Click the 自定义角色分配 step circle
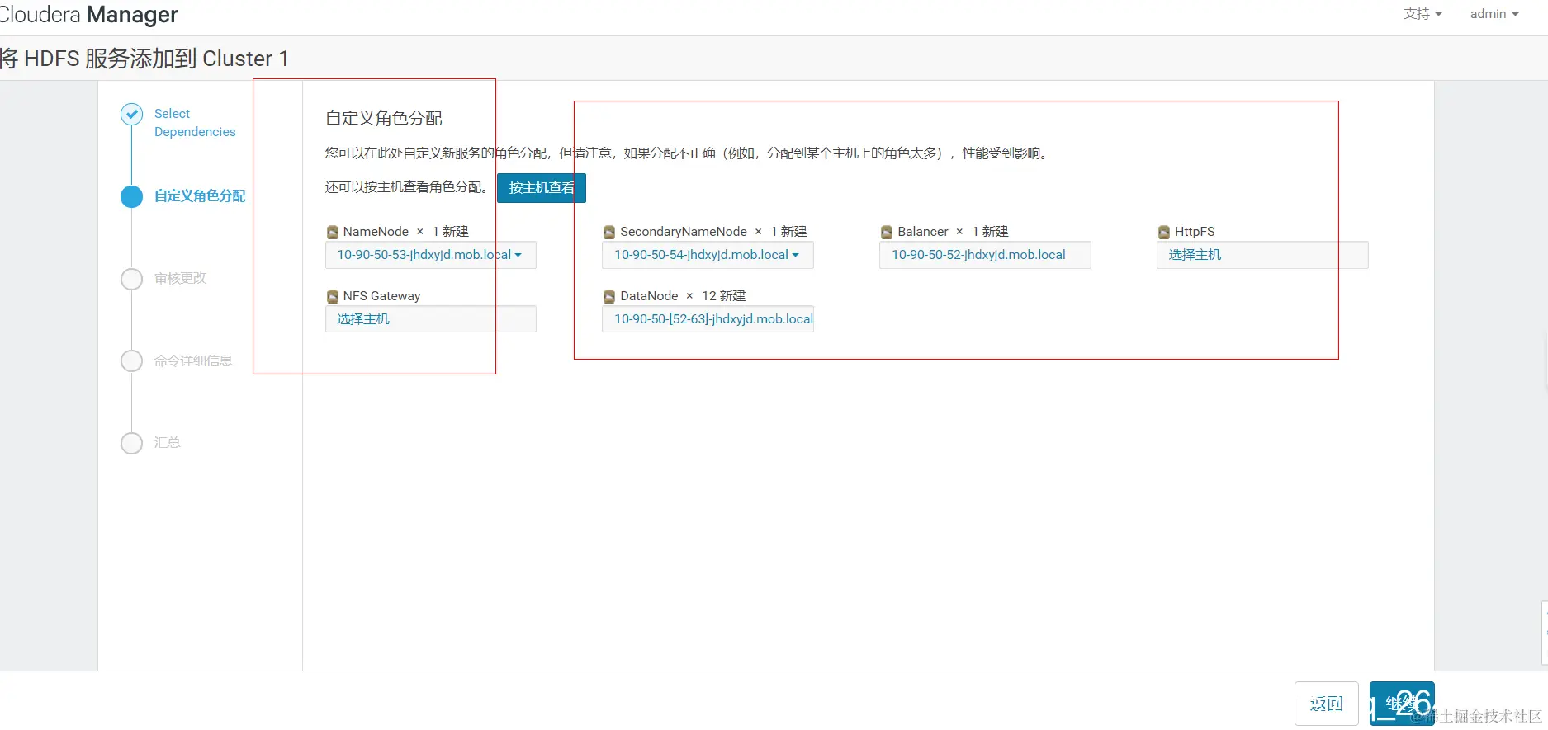Screen dimensions: 1548x730 131,196
